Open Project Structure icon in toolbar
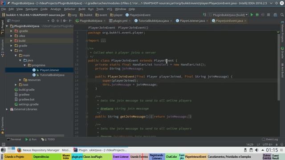The height and width of the screenshot is (160, 285). coord(275,15)
